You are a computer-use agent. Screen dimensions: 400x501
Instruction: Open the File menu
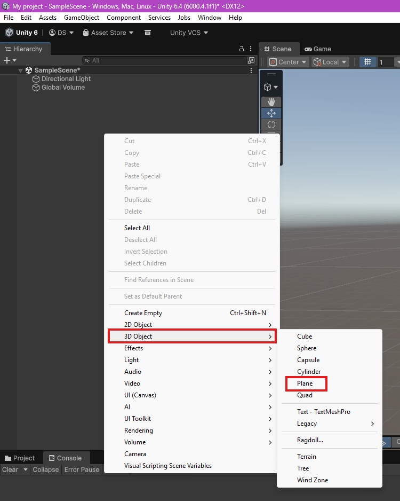(x=9, y=18)
